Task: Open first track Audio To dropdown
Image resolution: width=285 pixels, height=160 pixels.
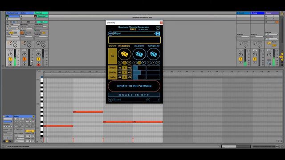Action: (13, 36)
